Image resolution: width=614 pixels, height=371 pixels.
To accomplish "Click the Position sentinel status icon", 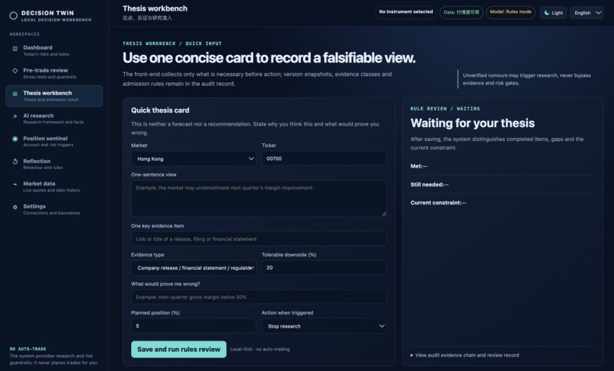I will click(15, 139).
